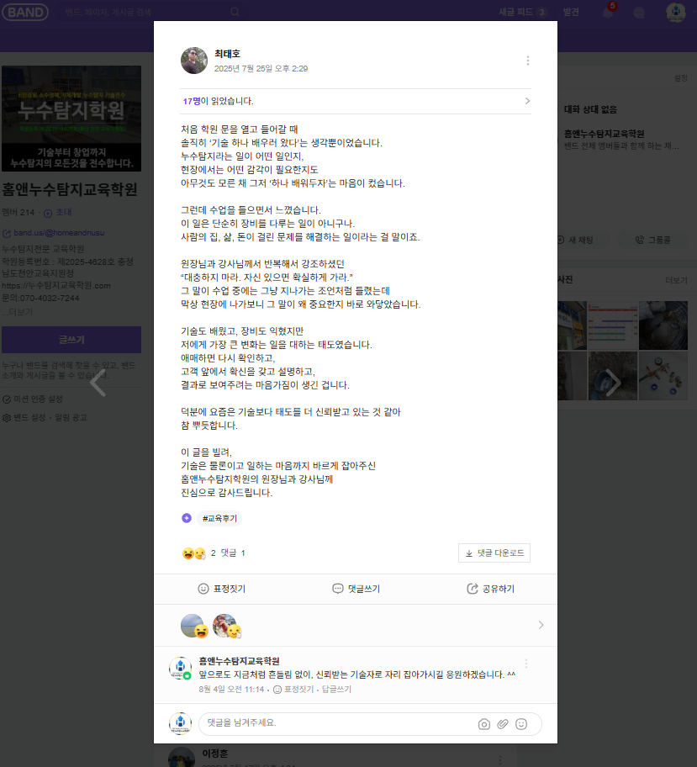Click the 답글쓰기 reply link
697x767 pixels.
336,690
